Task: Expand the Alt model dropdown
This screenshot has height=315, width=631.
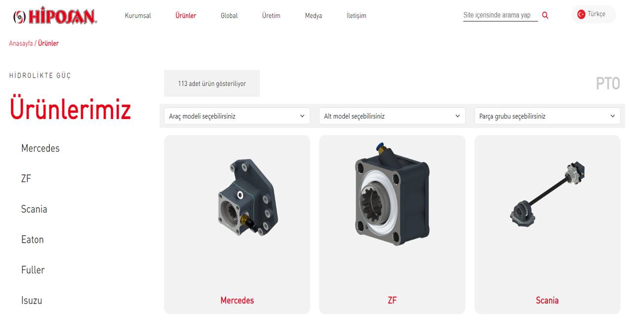Action: pyautogui.click(x=392, y=116)
